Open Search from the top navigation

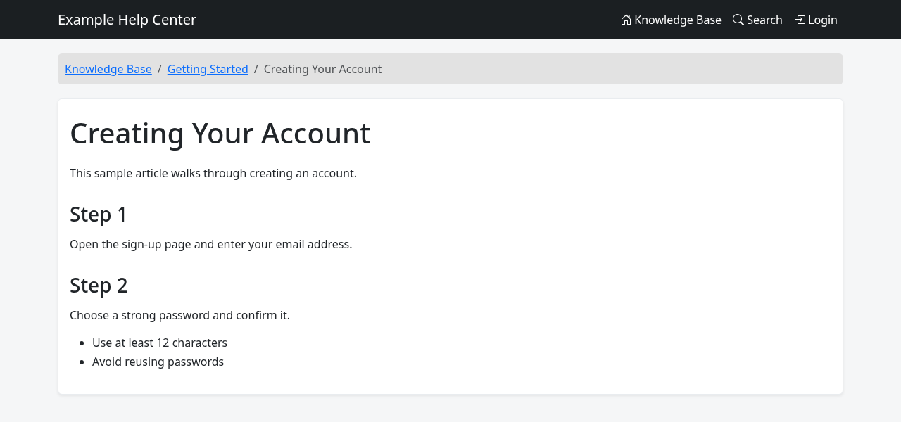coord(757,20)
